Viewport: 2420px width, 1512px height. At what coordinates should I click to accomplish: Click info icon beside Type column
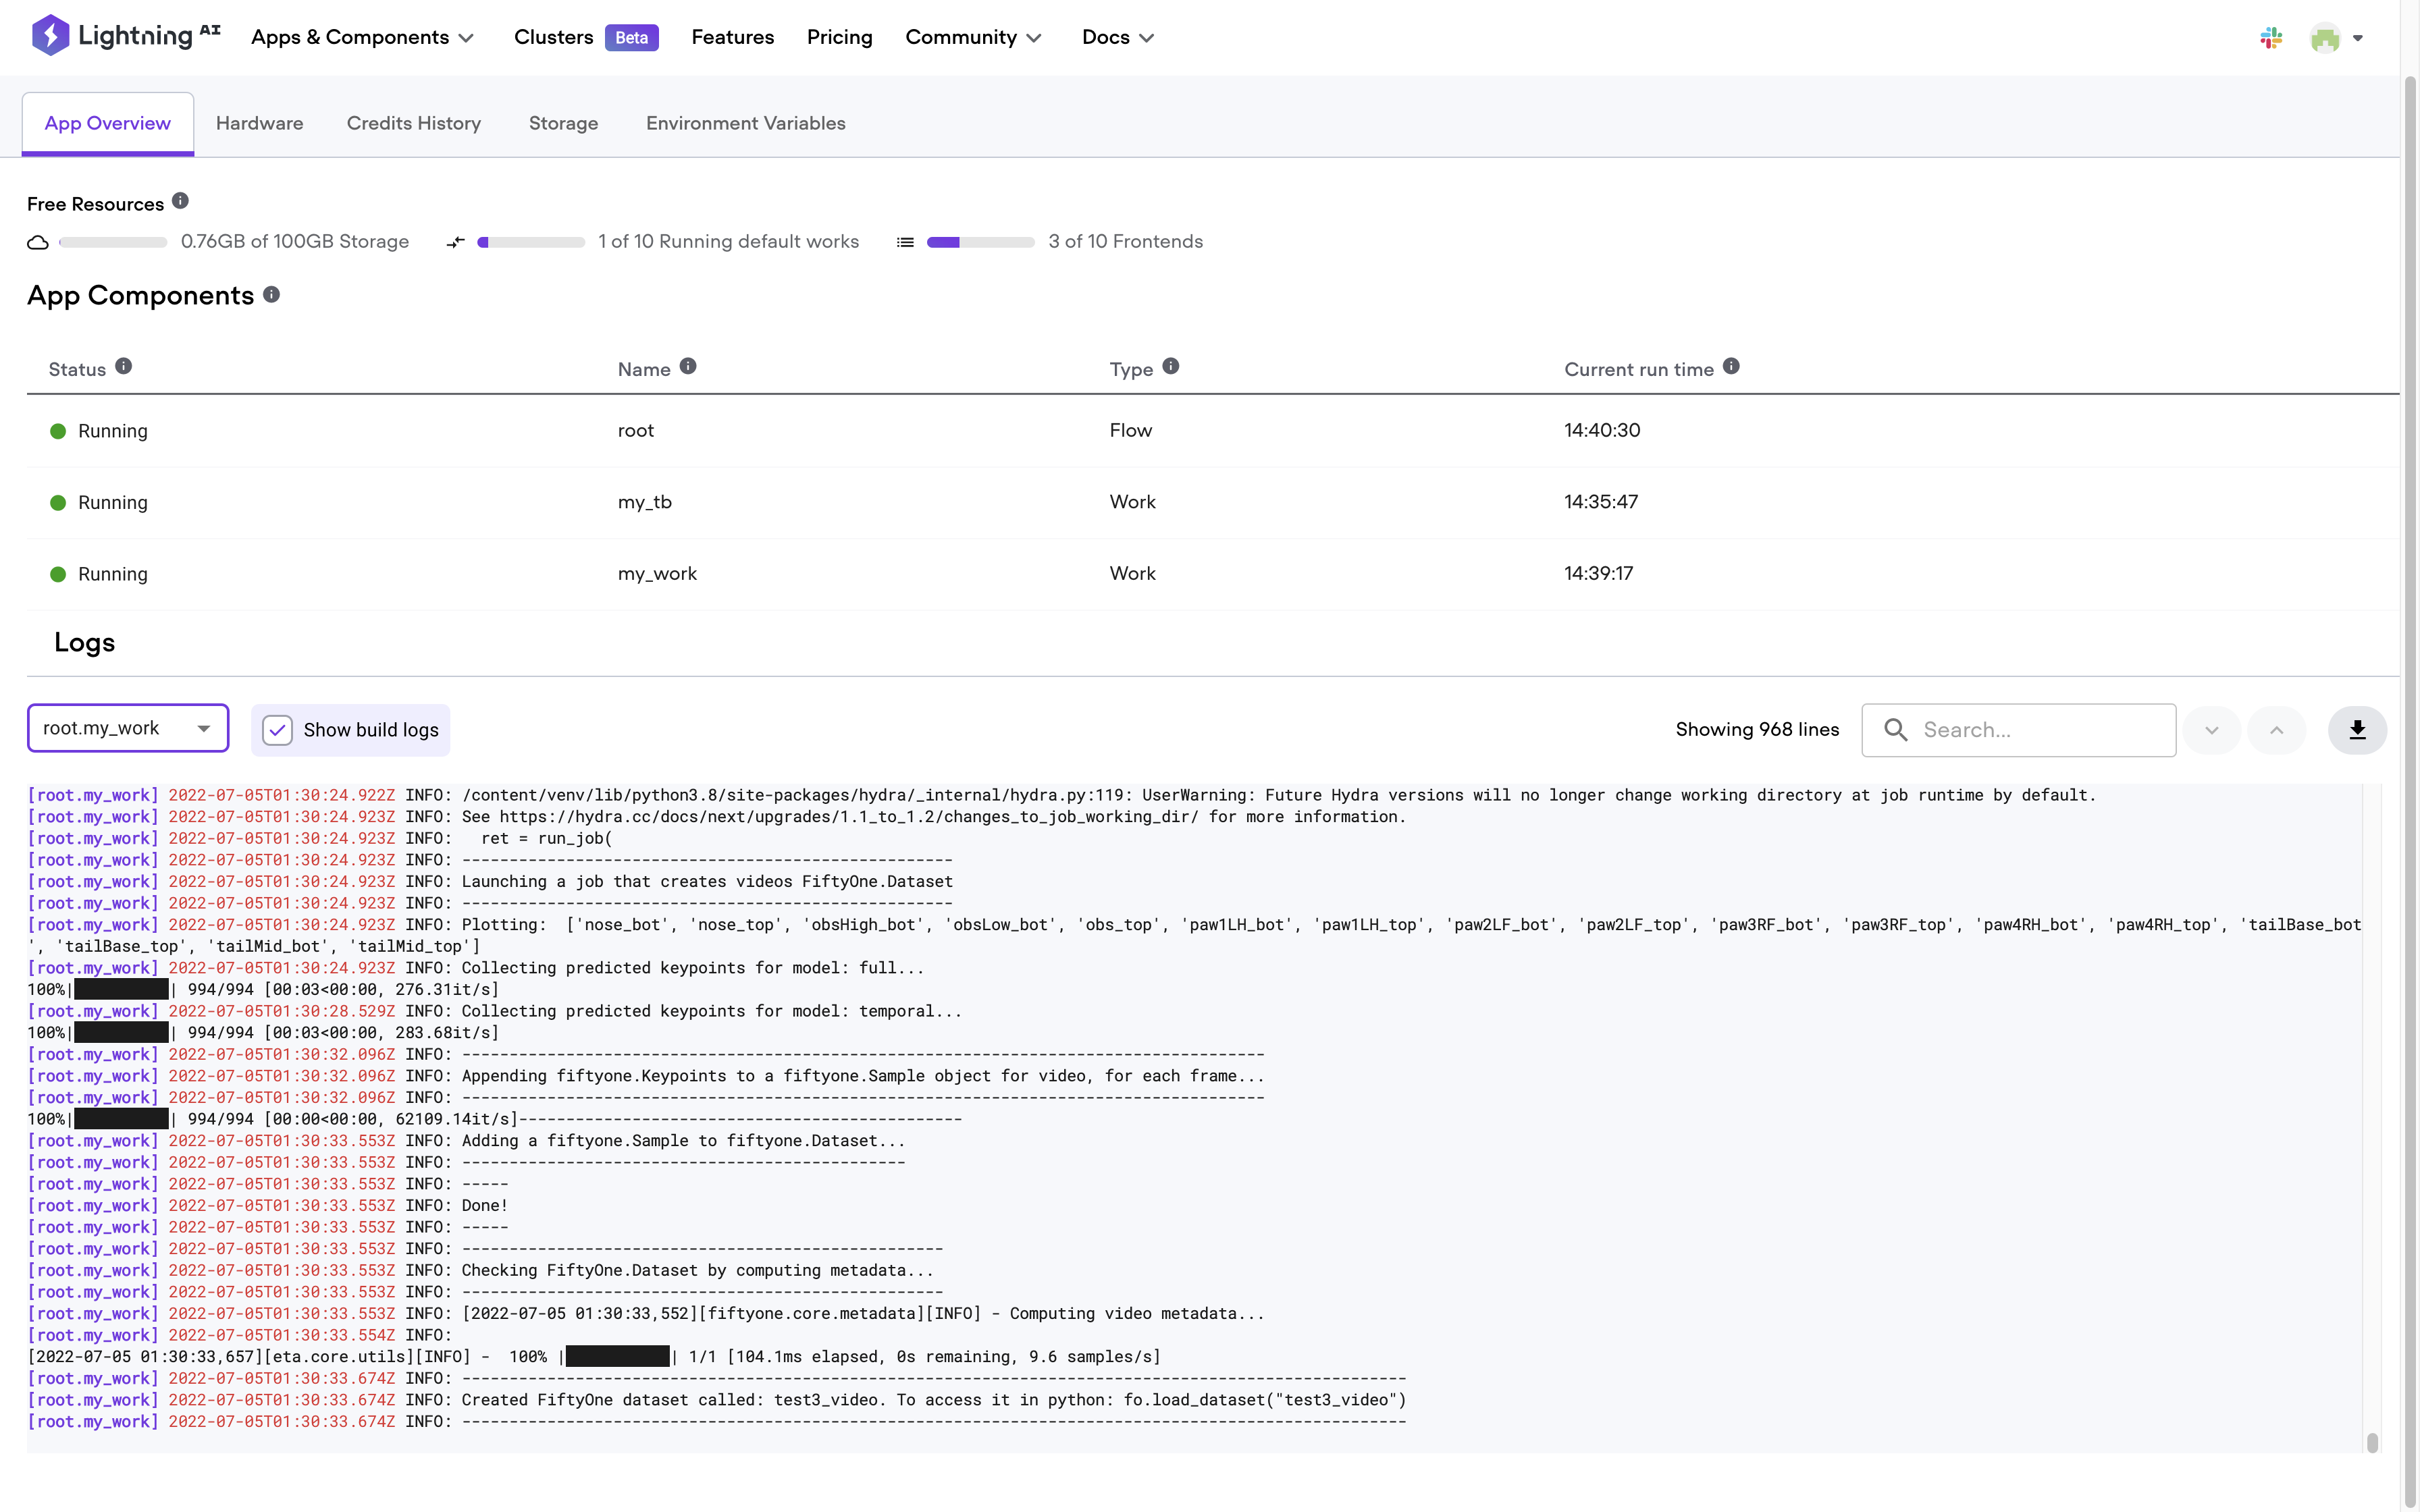coord(1171,367)
